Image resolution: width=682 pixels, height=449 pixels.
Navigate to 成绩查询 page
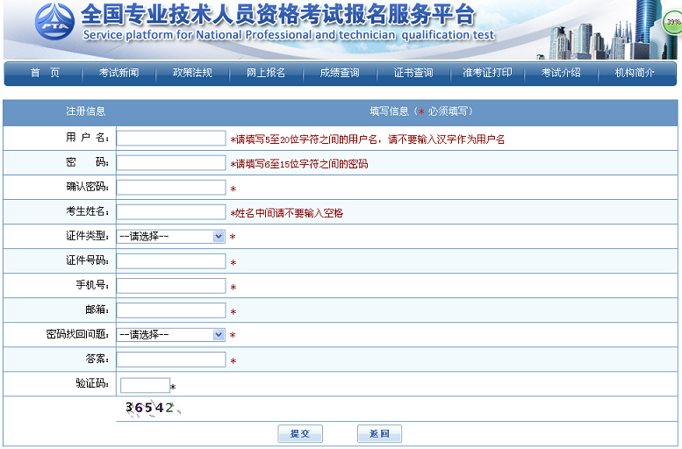[x=340, y=73]
